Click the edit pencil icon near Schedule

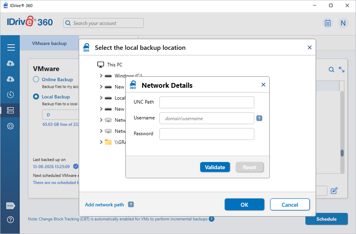[334, 191]
